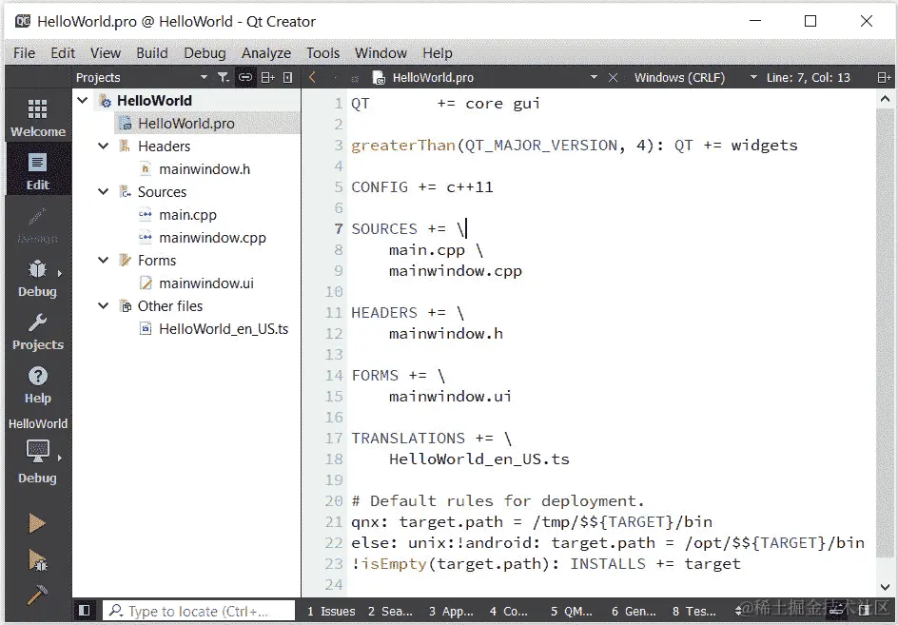Viewport: 898px width, 625px height.
Task: Select main.cpp in the tree
Action: tap(187, 215)
